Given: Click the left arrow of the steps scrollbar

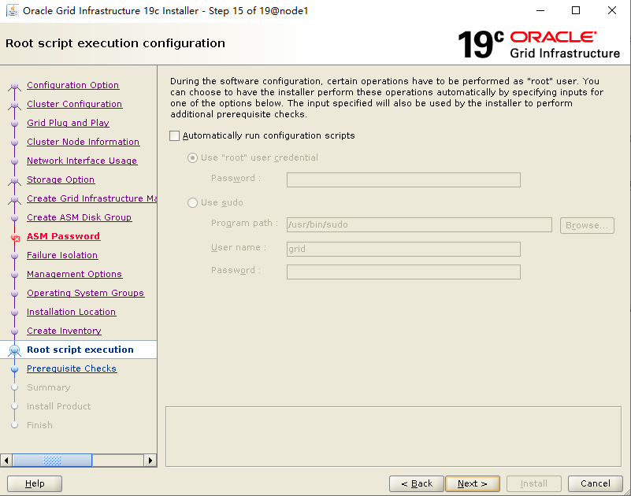Looking at the screenshot, I should (x=6, y=461).
